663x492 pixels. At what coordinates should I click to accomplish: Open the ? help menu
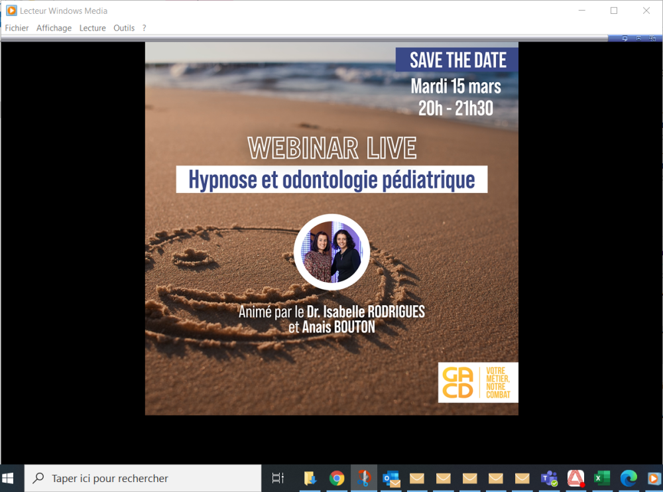(x=144, y=28)
